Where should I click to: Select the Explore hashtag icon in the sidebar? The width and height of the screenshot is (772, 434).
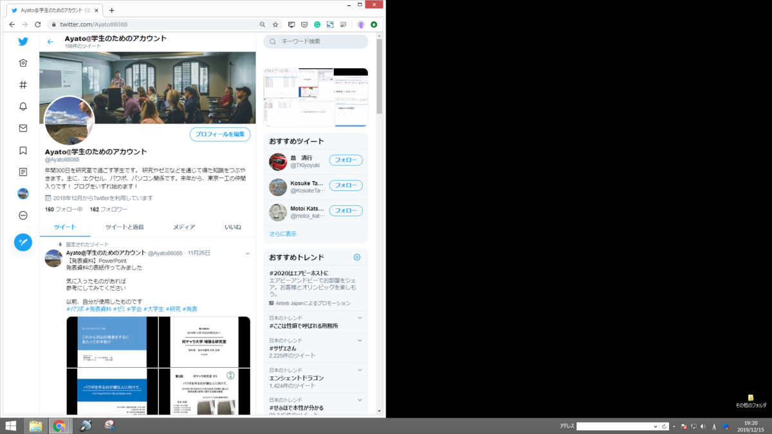click(x=23, y=84)
